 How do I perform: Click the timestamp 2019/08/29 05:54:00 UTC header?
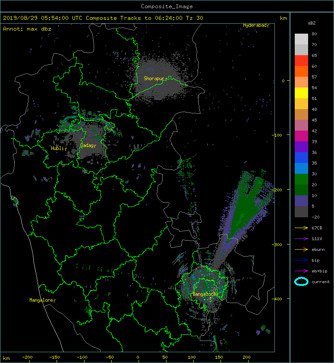pyautogui.click(x=43, y=18)
